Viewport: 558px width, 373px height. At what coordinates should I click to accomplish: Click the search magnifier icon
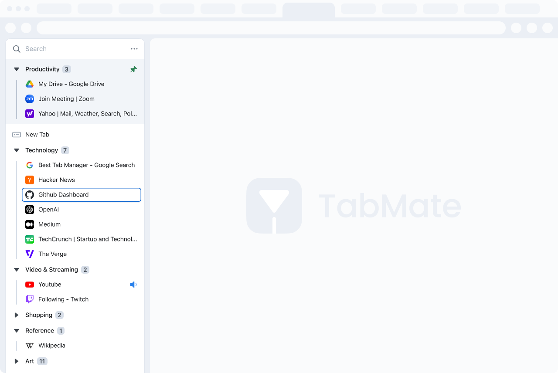pyautogui.click(x=17, y=49)
